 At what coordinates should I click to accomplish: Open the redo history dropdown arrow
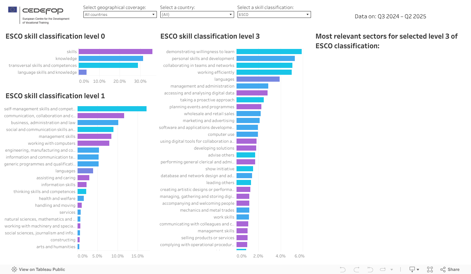[391, 269]
